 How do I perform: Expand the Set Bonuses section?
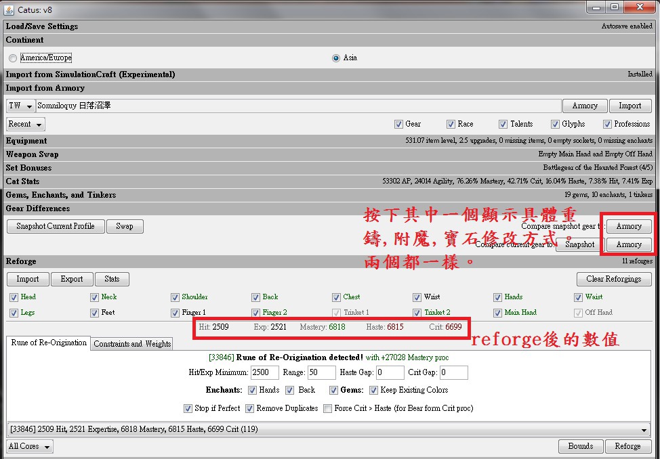(329, 168)
